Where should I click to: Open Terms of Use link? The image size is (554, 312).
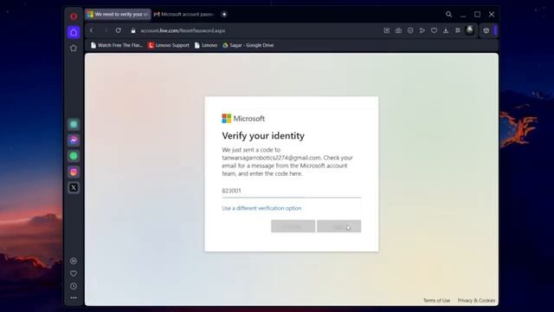click(x=436, y=301)
